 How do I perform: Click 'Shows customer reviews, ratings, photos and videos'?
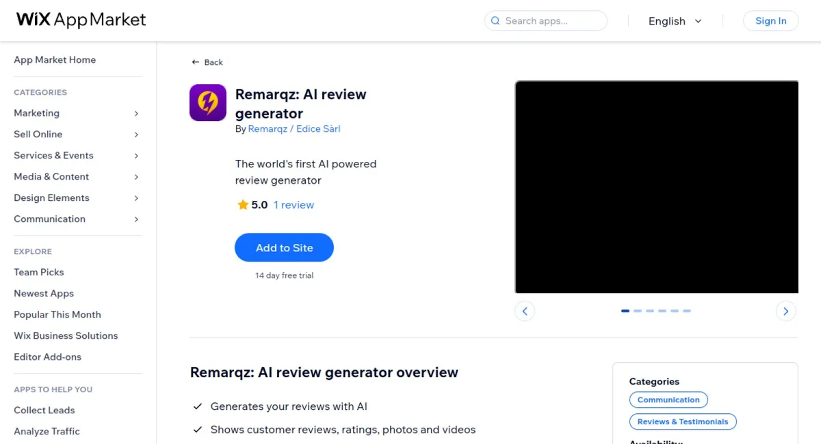[343, 430]
